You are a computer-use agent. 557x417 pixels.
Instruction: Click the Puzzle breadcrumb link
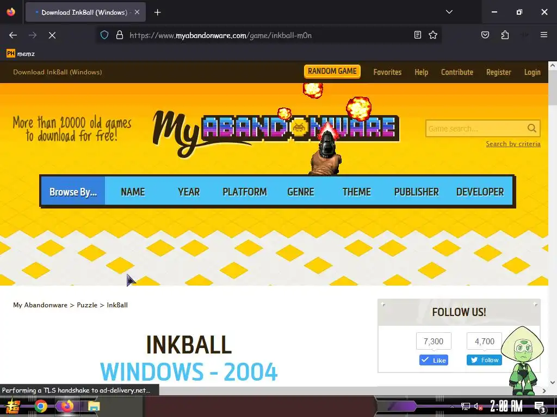tap(87, 305)
